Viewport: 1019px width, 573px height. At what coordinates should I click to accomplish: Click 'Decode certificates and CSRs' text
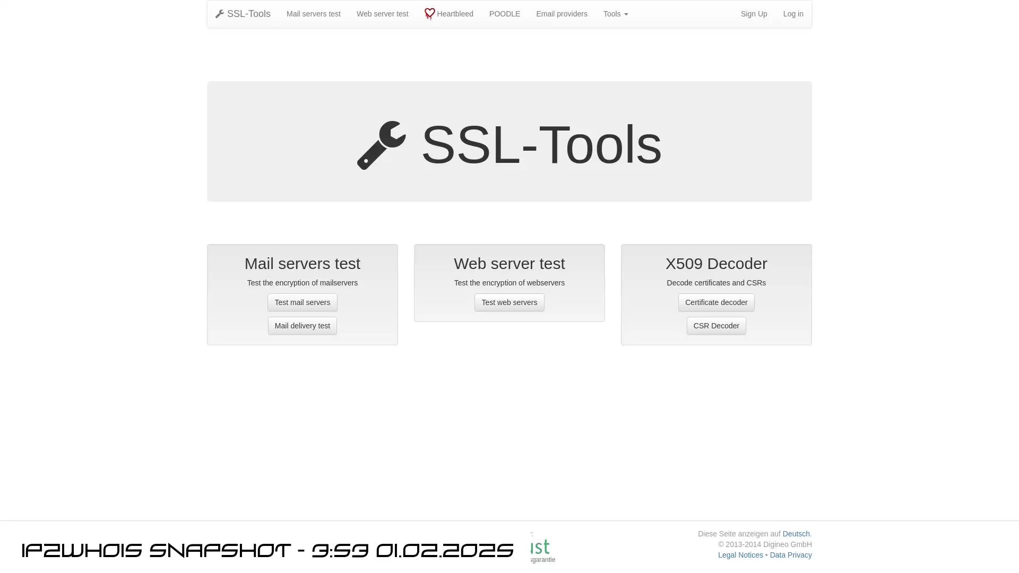(x=716, y=283)
